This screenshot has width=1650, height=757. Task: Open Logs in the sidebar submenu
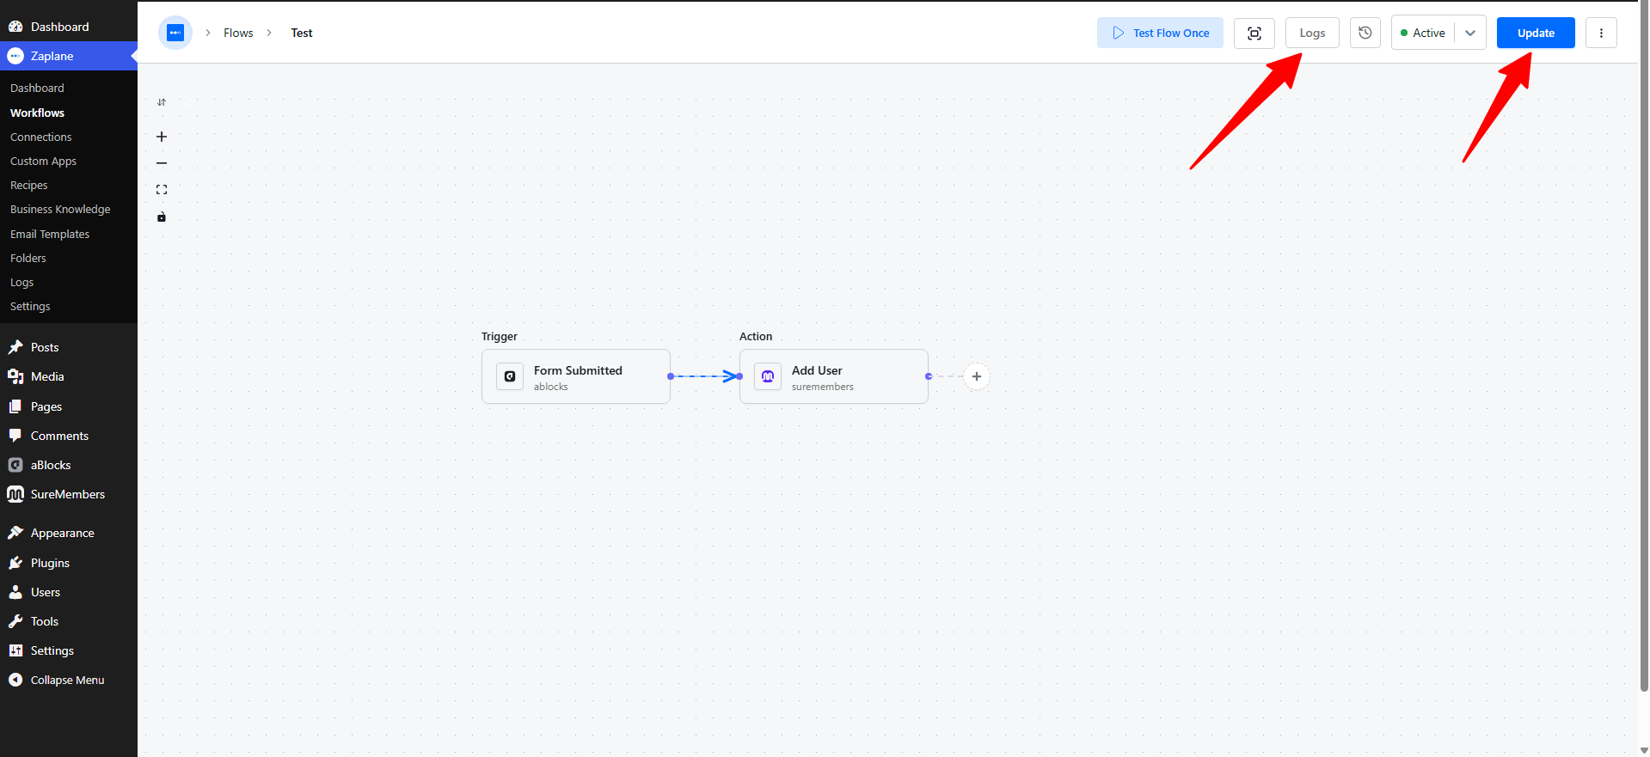tap(21, 282)
